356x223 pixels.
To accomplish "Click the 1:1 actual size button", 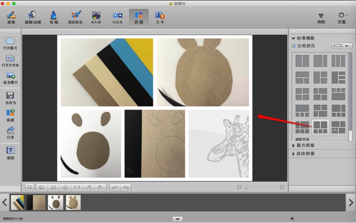I will point(77,187).
